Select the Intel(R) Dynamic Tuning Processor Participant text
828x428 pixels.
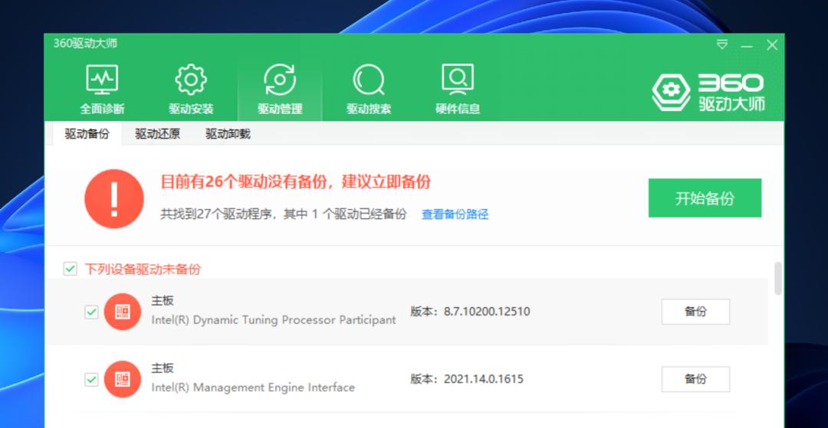(274, 320)
